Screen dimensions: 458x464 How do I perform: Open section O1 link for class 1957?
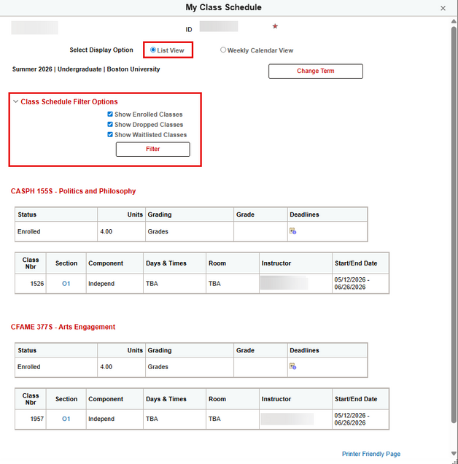click(66, 419)
